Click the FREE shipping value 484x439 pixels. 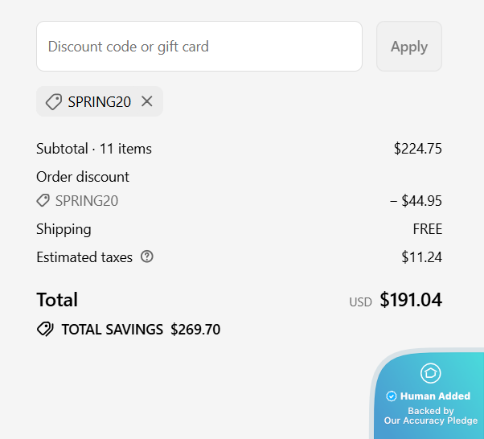(x=427, y=229)
